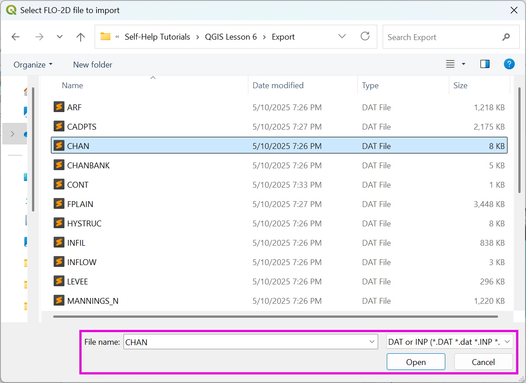Click the Cancel button
The height and width of the screenshot is (383, 526).
(483, 362)
